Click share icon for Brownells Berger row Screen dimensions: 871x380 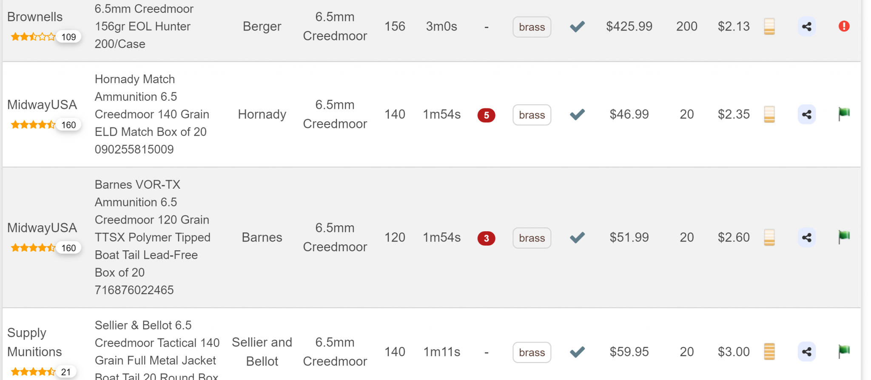[806, 27]
